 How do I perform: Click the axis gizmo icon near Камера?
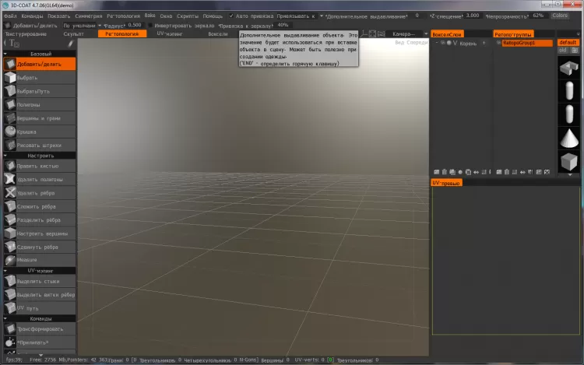(x=364, y=34)
